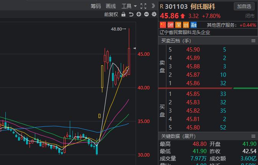Click the +7.80% change percentage

[211, 16]
